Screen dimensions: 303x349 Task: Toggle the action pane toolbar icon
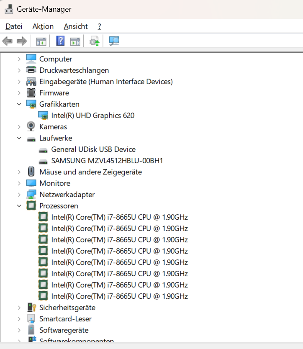pyautogui.click(x=75, y=41)
